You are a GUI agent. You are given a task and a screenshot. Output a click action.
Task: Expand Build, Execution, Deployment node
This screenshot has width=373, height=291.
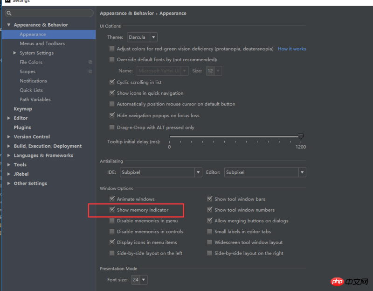coord(9,146)
